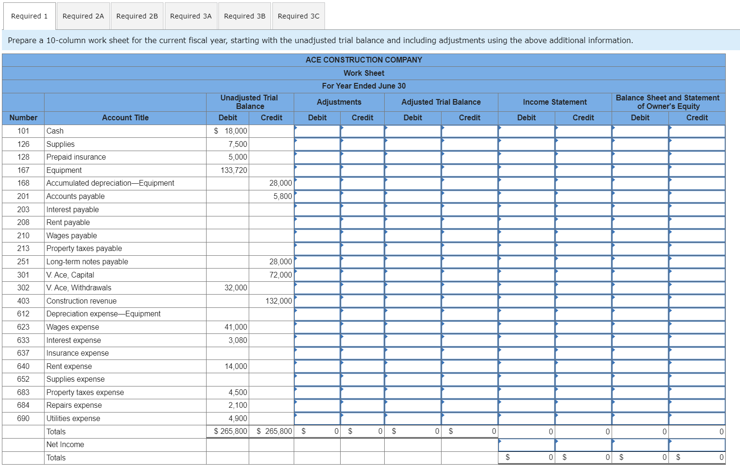740x467 pixels.
Task: Click Wages payable Adjustments Credit cell
Action: tap(362, 235)
